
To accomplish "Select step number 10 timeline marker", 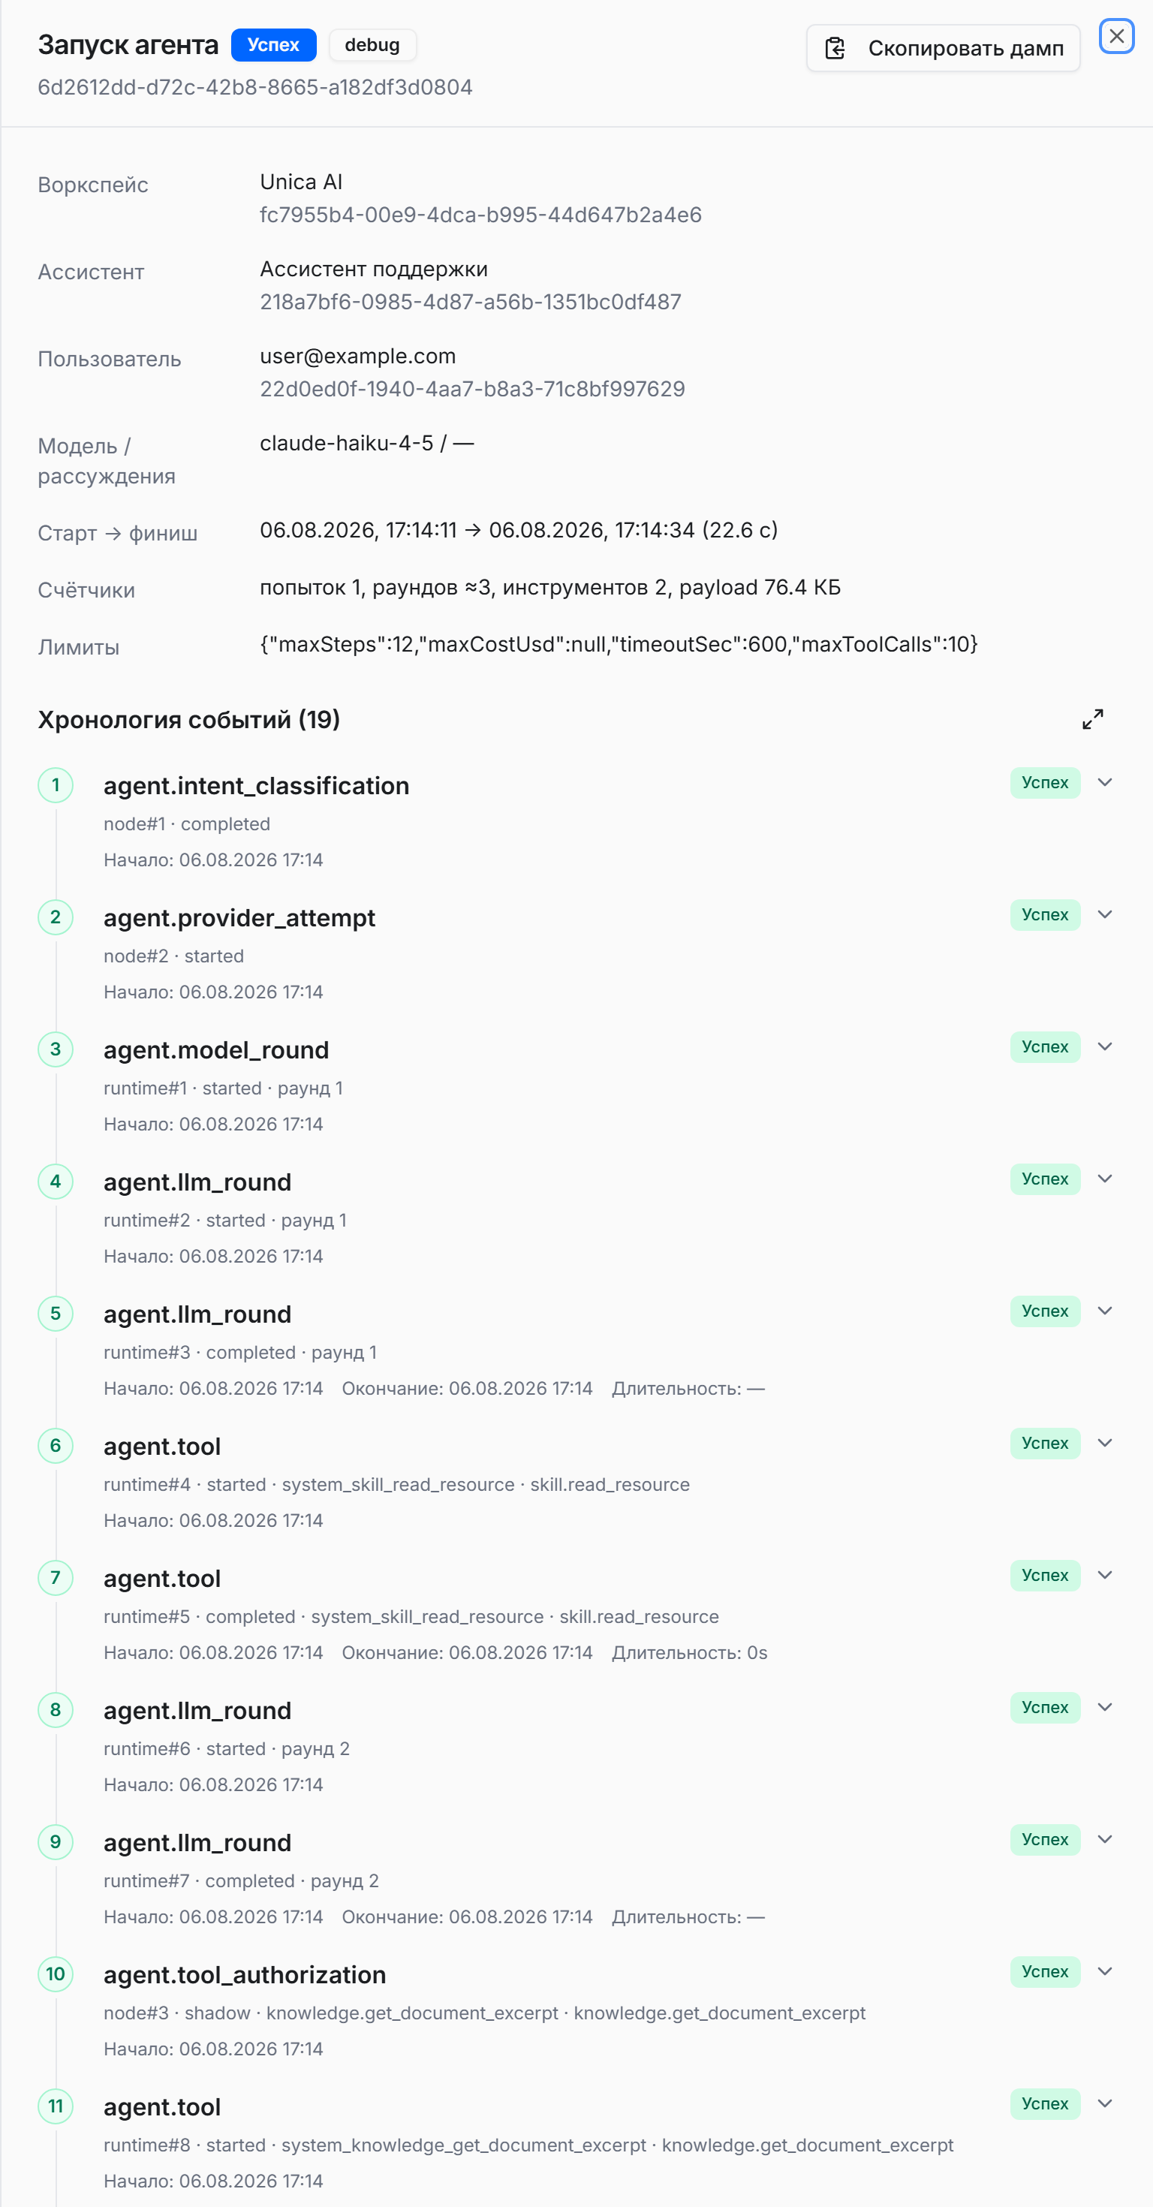I will tap(56, 1974).
